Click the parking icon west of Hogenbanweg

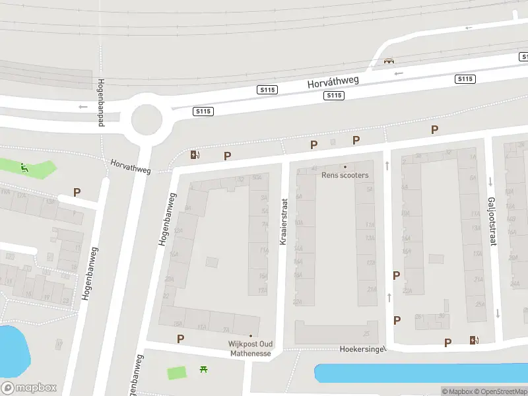tap(77, 193)
